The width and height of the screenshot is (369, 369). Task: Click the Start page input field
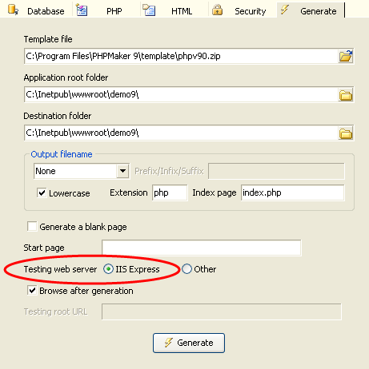coord(202,248)
